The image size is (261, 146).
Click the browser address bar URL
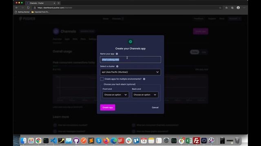55,8
